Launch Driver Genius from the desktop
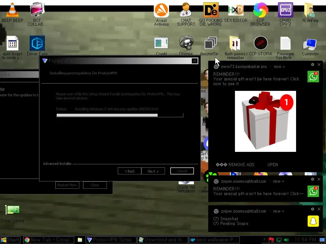This screenshot has width=326, height=244. pos(12,210)
